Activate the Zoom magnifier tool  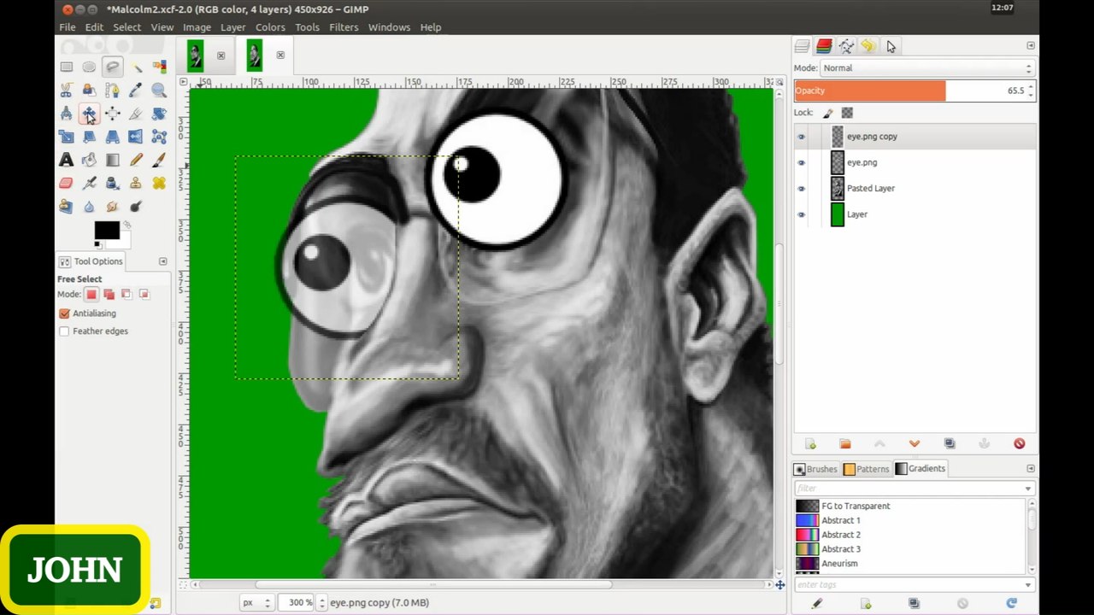tap(158, 90)
